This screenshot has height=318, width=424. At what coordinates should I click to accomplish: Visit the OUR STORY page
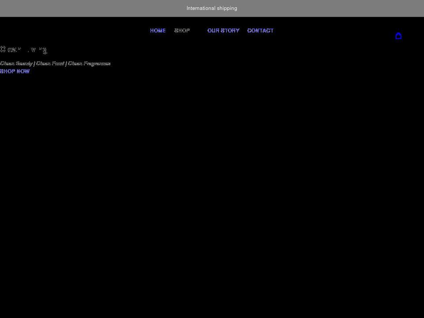(223, 30)
